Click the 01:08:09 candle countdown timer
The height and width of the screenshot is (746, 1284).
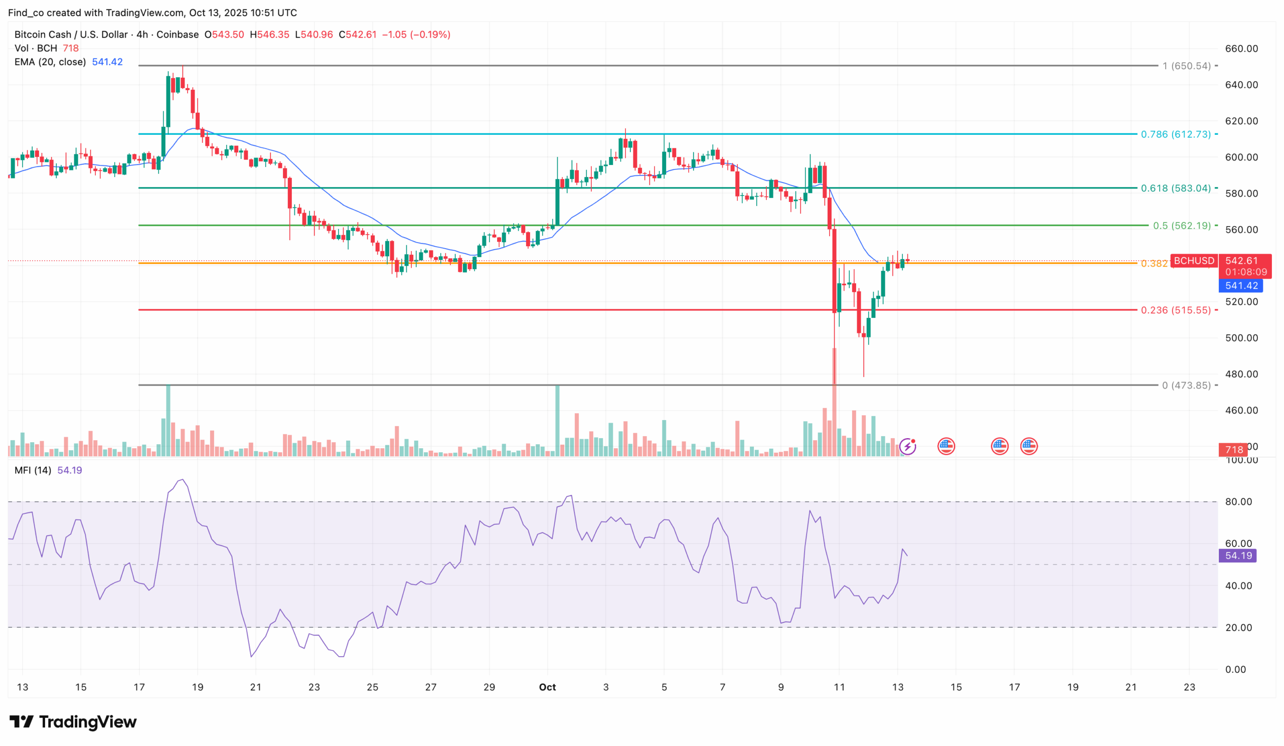click(x=1246, y=272)
